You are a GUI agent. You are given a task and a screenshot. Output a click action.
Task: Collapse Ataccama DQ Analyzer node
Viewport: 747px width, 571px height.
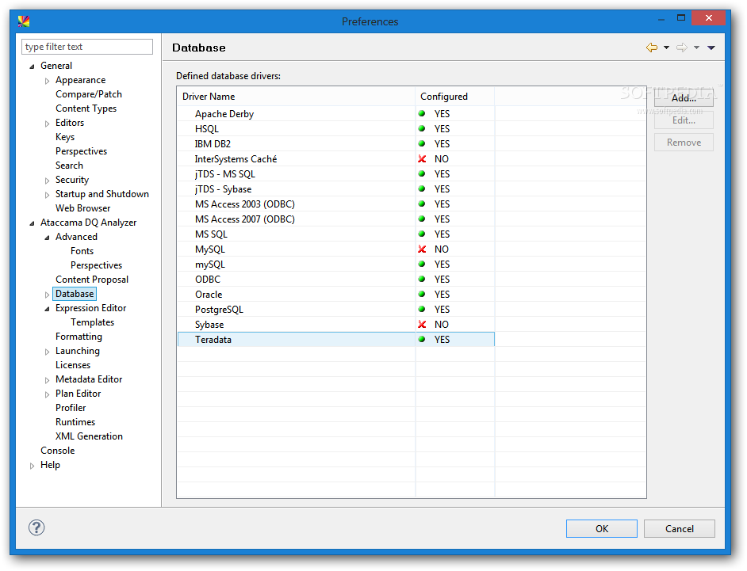[32, 223]
